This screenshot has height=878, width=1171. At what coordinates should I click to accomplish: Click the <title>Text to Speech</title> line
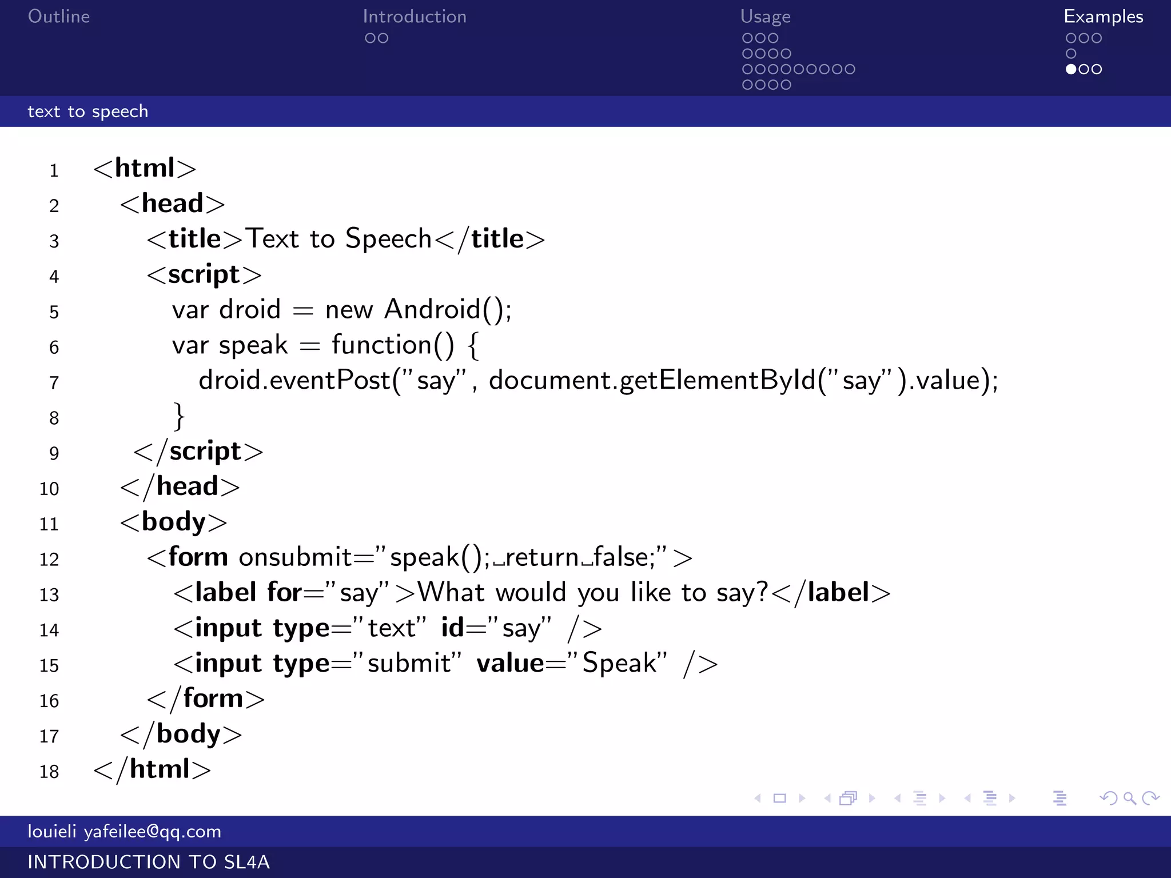coord(346,239)
